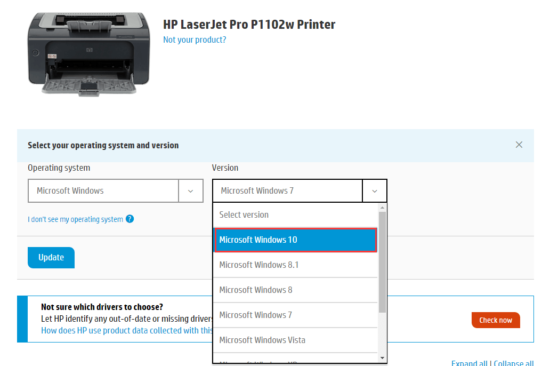Select Microsoft Windows Vista option
The width and height of the screenshot is (542, 366).
point(295,340)
